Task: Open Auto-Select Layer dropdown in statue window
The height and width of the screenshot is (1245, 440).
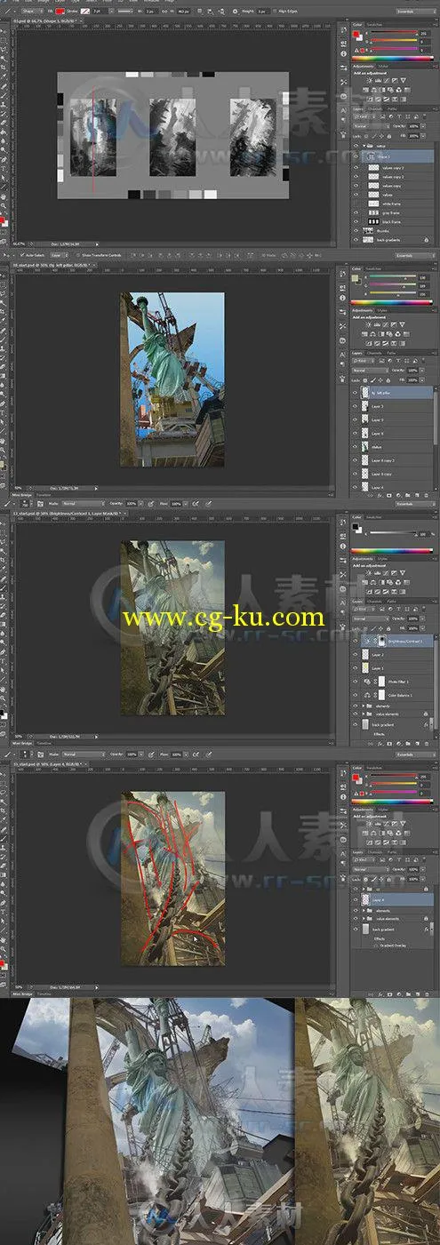Action: click(x=58, y=254)
